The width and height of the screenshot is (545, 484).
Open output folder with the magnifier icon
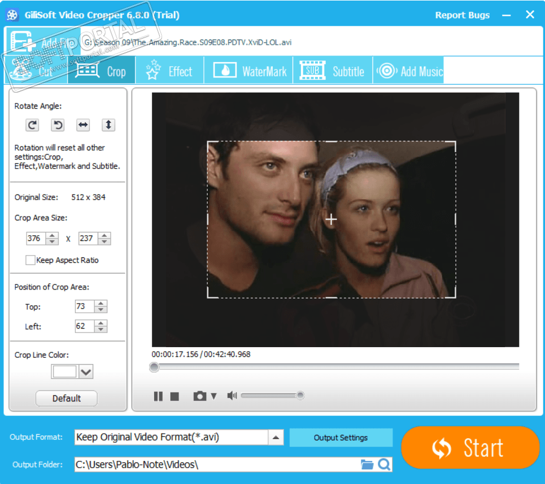coord(384,465)
